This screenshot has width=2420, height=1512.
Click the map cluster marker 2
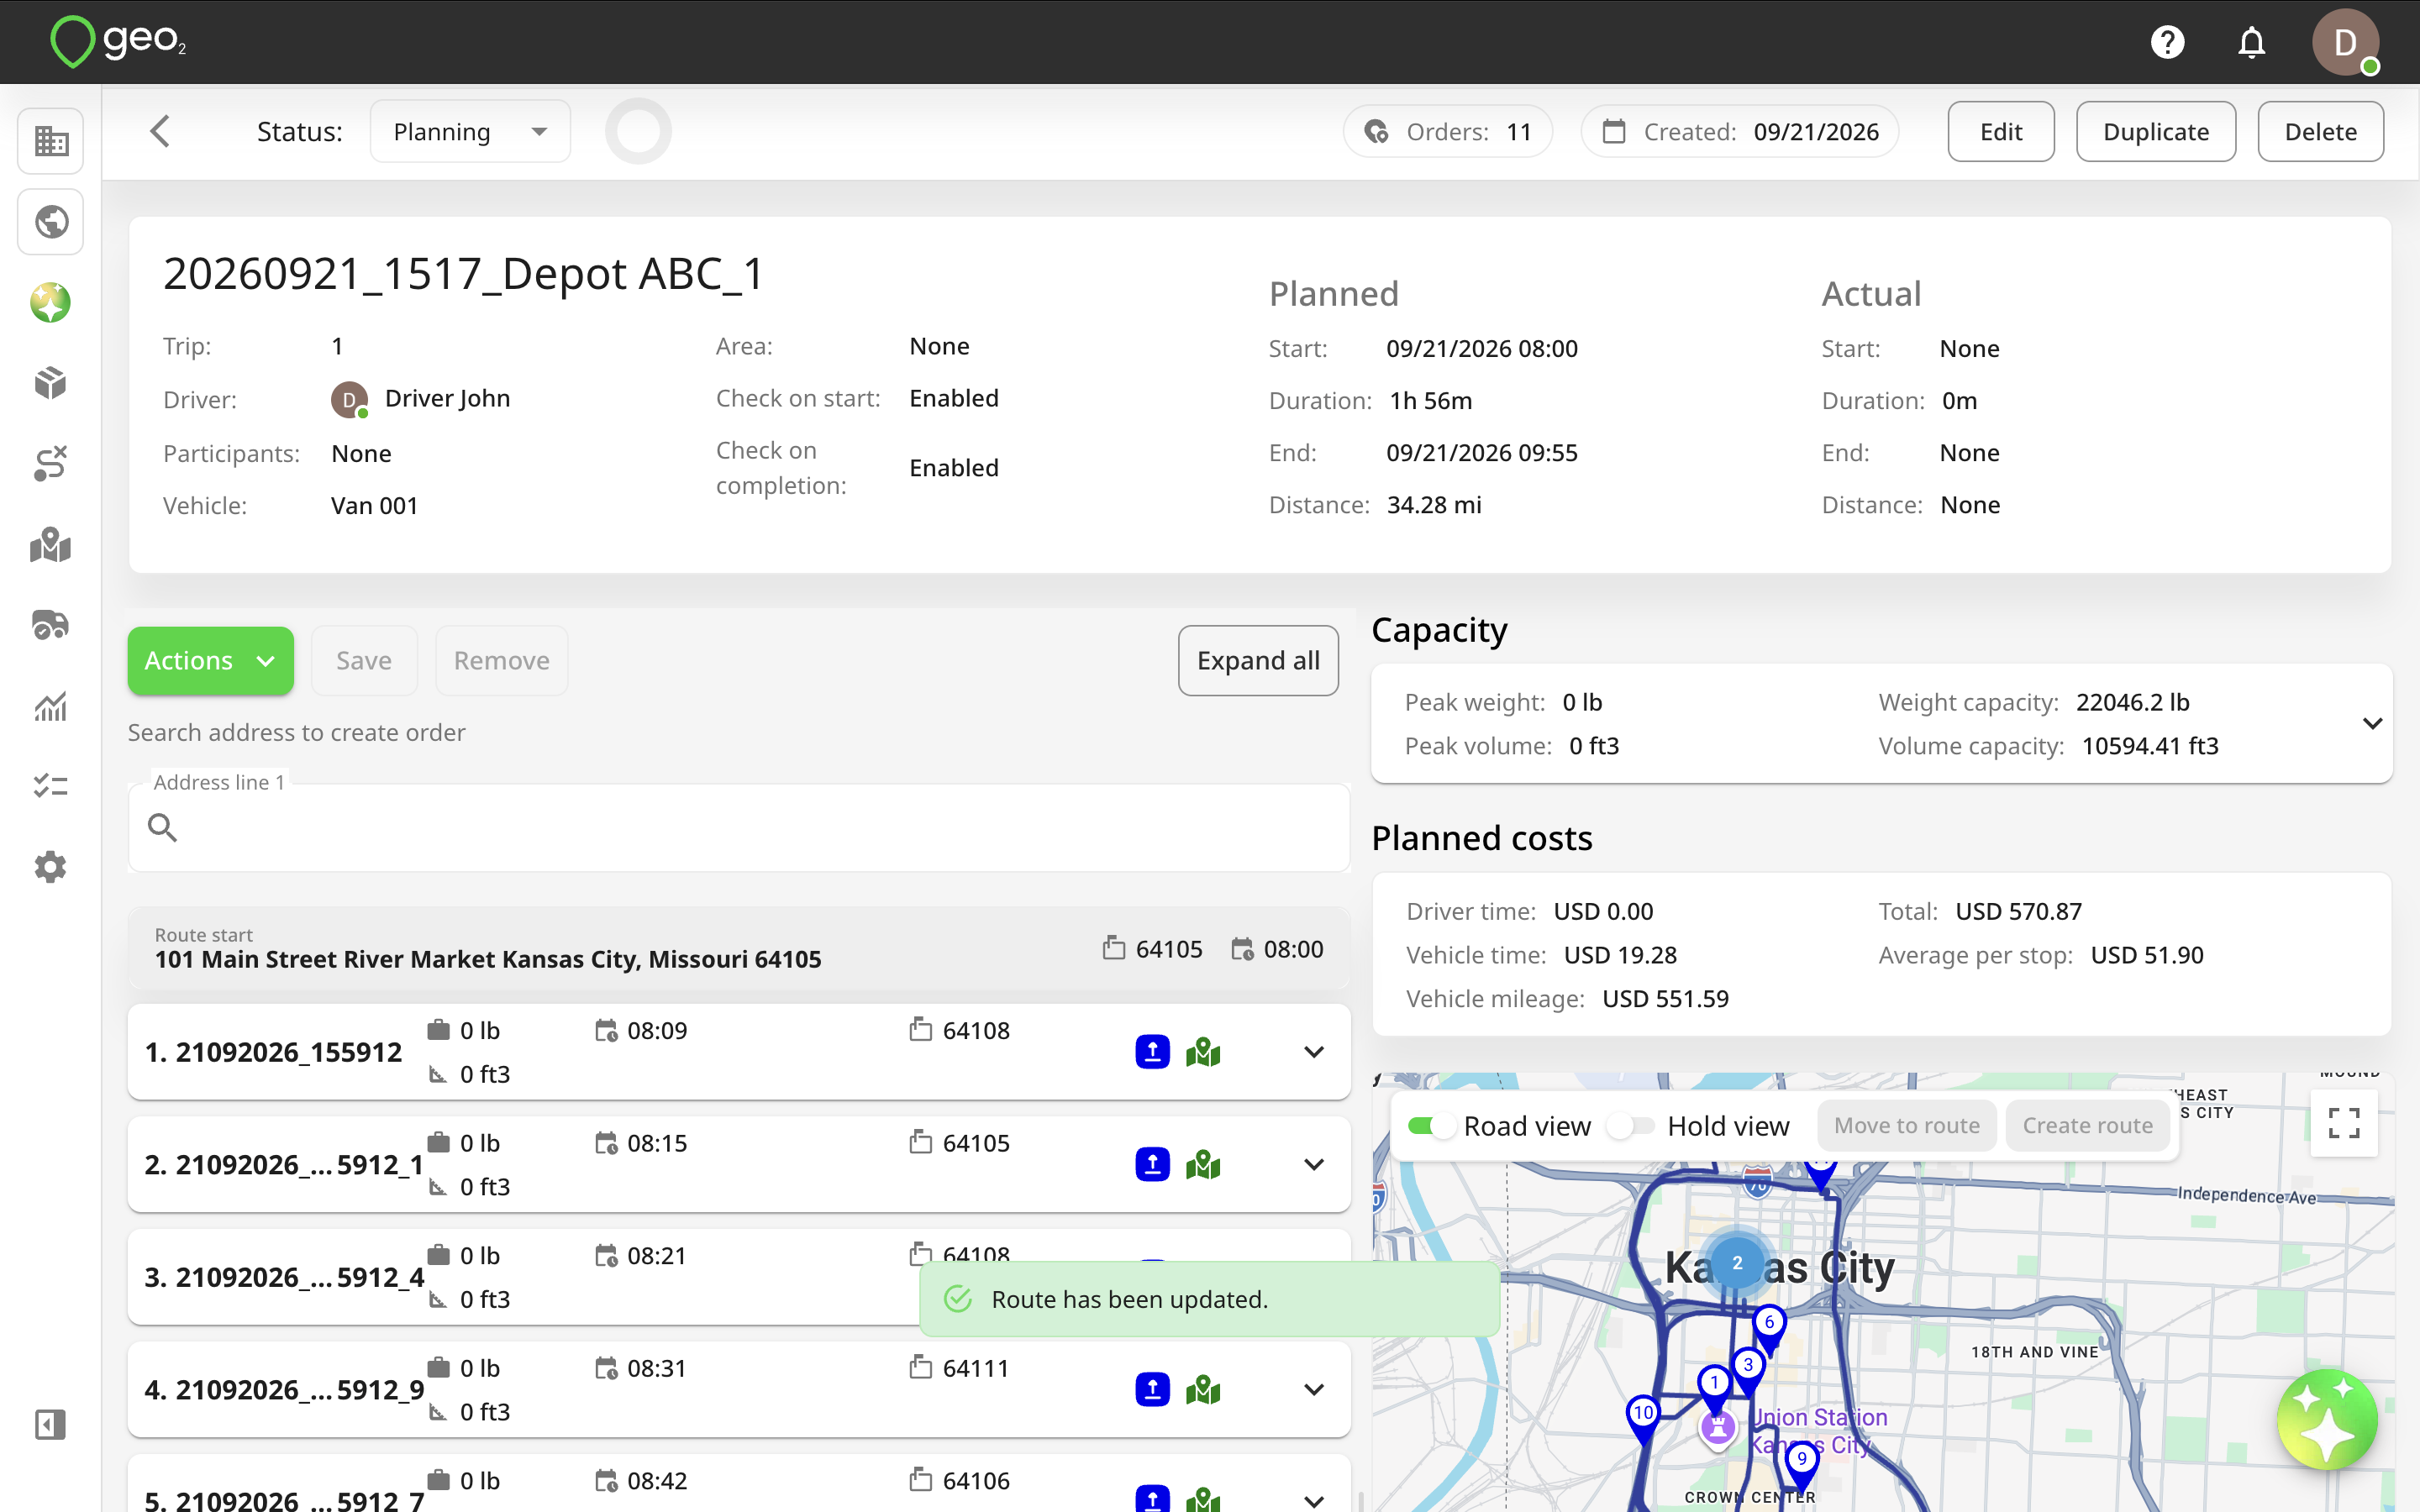[1737, 1263]
